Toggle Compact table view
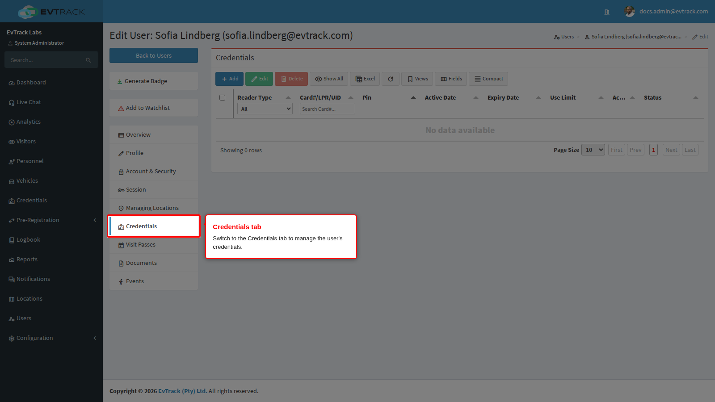The width and height of the screenshot is (715, 402). [488, 79]
